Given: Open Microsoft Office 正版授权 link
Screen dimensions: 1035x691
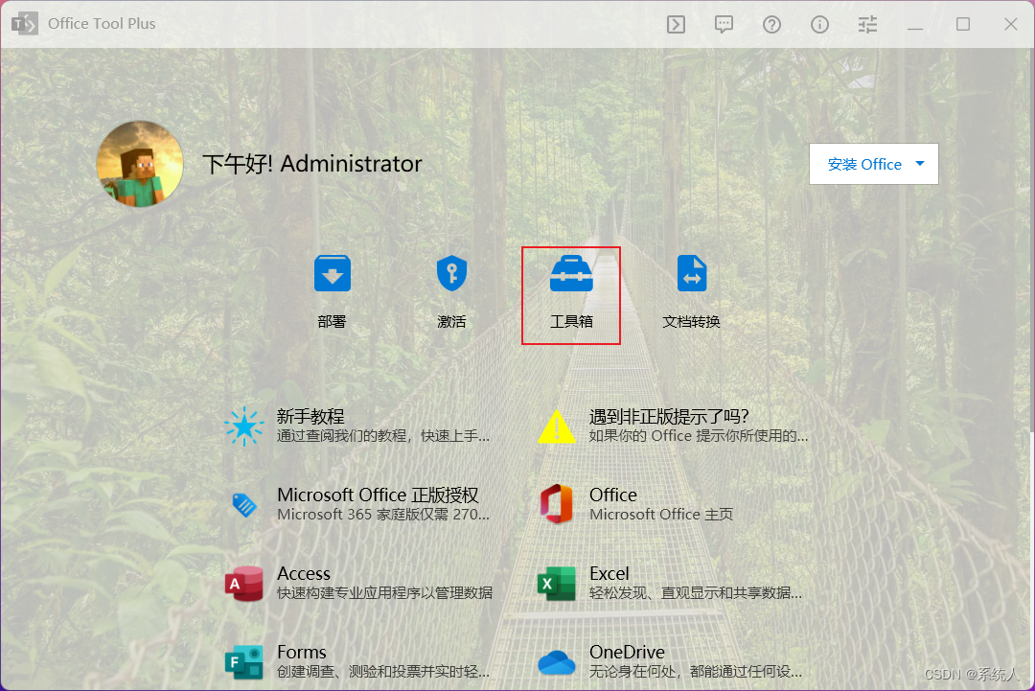Looking at the screenshot, I should tap(378, 495).
